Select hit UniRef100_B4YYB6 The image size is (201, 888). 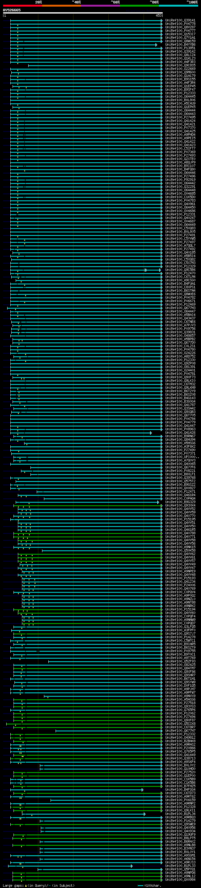[x=180, y=44]
